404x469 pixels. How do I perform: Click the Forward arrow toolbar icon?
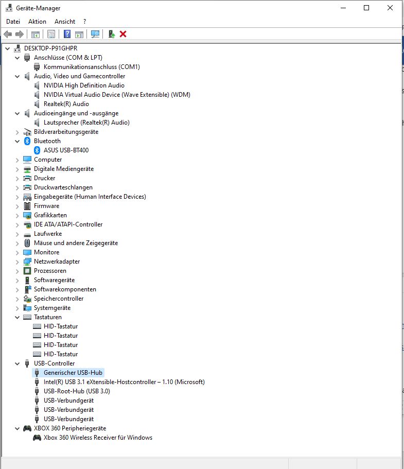point(20,34)
